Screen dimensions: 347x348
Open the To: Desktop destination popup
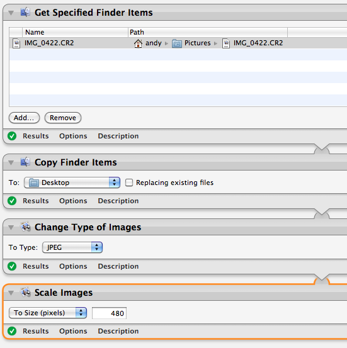[72, 182]
